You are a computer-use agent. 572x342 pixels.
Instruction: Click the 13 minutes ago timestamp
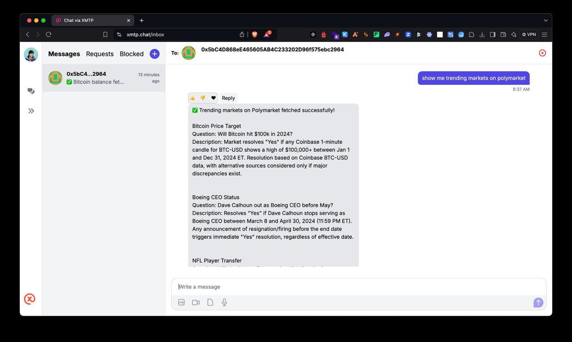[149, 78]
